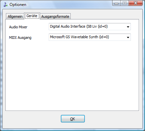This screenshot has width=145, height=131.
Task: Click the Audio Mixer label
Action: click(x=18, y=27)
